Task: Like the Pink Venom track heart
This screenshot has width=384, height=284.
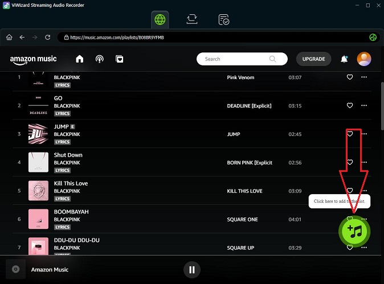Action: click(x=350, y=77)
